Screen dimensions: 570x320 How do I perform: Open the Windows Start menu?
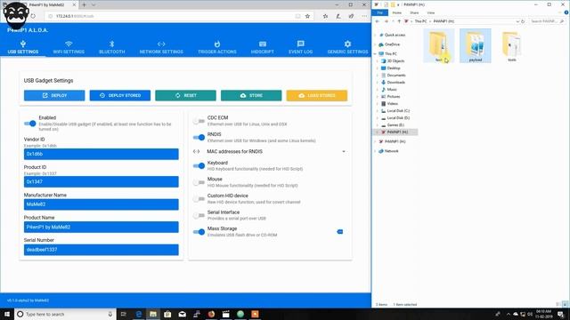click(x=7, y=314)
